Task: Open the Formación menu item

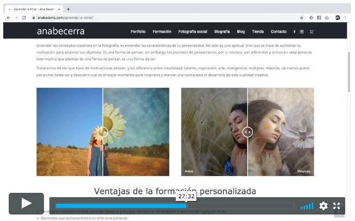Action: pyautogui.click(x=162, y=32)
